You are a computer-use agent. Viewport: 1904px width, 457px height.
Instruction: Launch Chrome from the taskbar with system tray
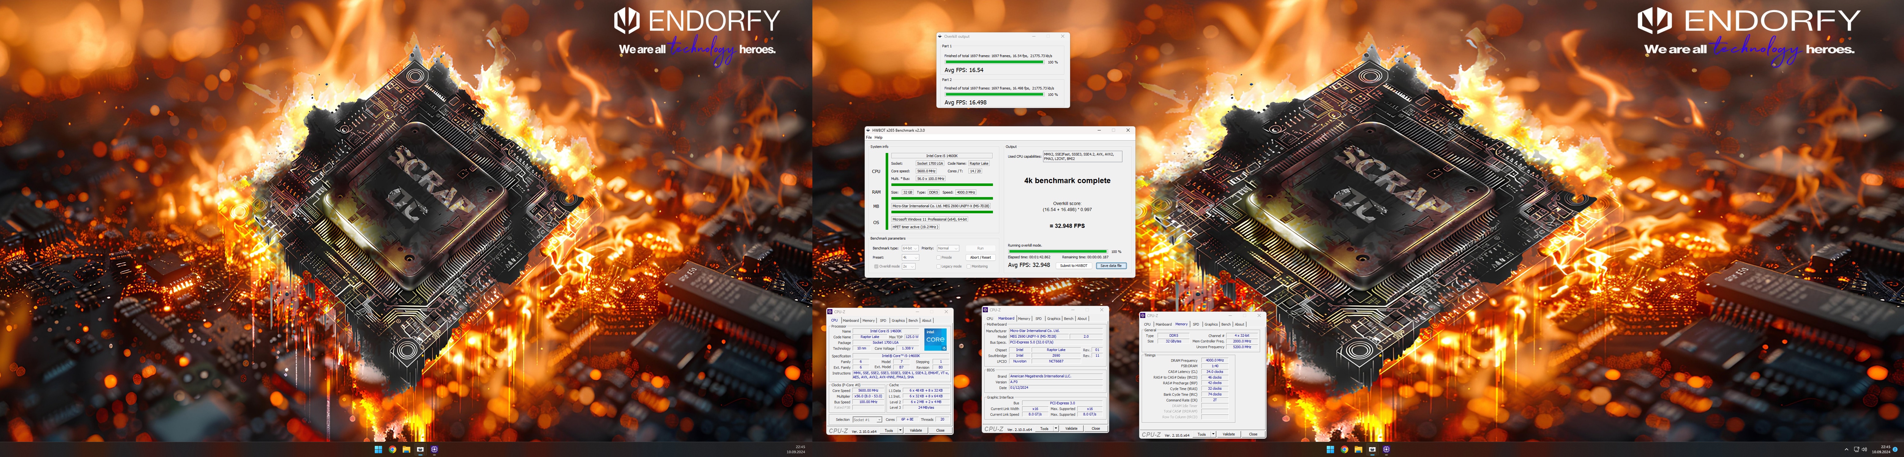coord(1345,450)
